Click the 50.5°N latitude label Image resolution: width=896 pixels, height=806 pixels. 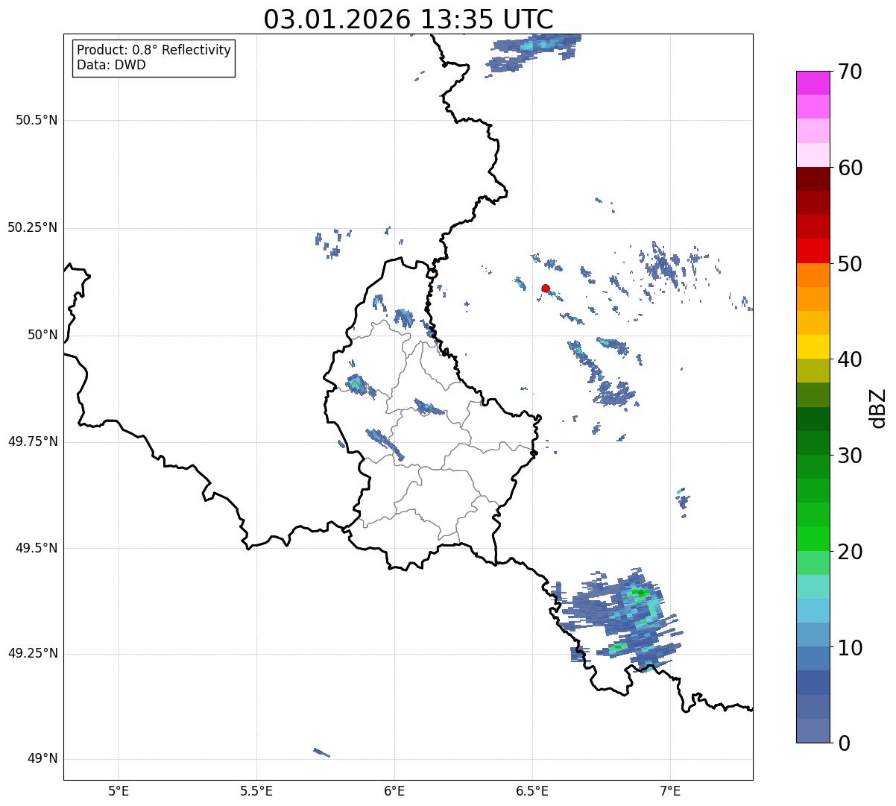[x=32, y=120]
